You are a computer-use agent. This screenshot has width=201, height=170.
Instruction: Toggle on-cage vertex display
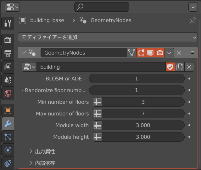[132, 53]
